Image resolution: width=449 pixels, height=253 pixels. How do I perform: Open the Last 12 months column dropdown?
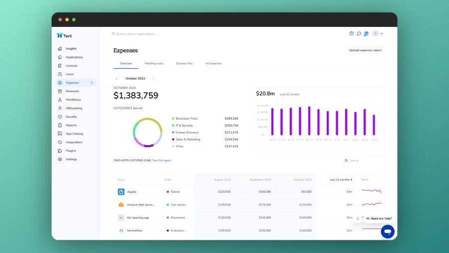[x=341, y=180]
